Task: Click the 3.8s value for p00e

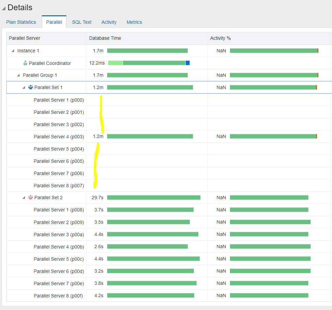Action: click(x=99, y=283)
